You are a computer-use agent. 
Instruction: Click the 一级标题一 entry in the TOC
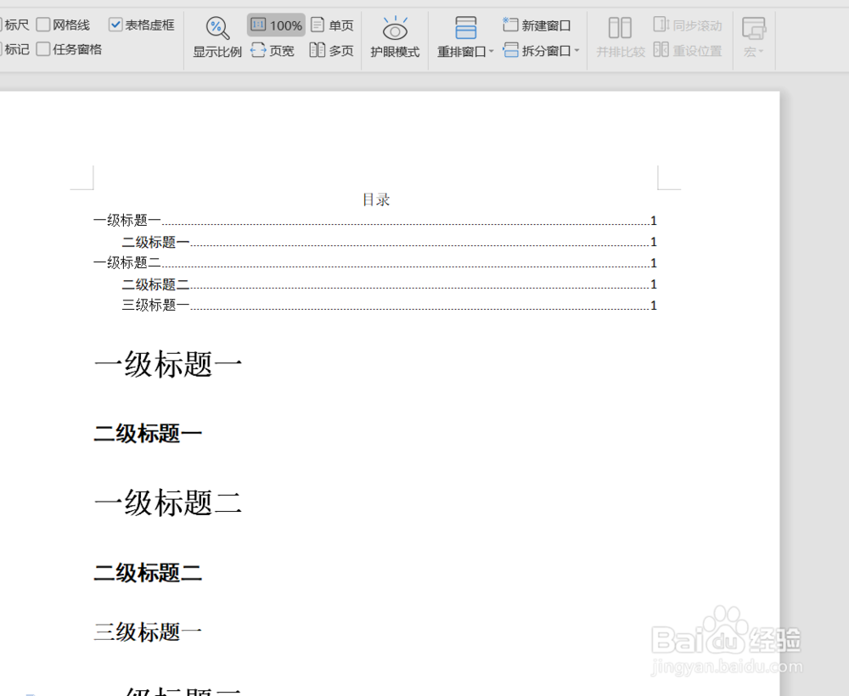[x=126, y=220]
